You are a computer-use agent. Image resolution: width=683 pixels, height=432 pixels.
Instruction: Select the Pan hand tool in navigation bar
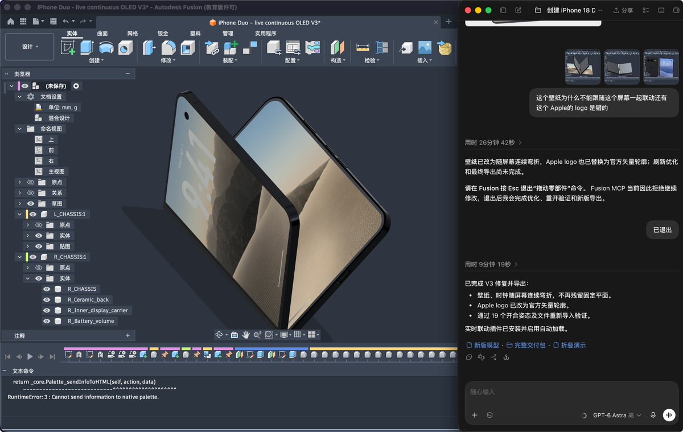(246, 335)
